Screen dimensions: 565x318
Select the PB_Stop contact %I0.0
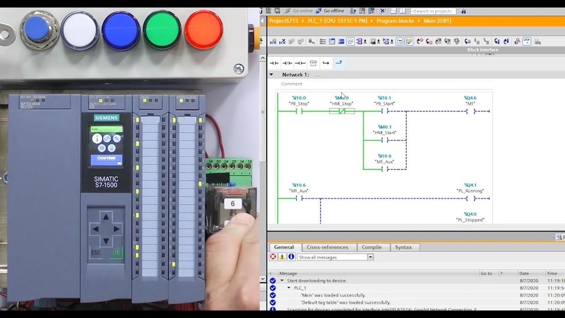[x=299, y=111]
